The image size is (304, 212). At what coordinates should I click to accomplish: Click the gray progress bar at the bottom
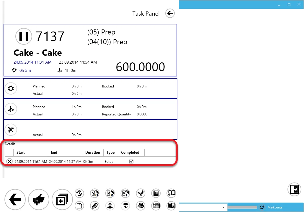tap(242, 207)
